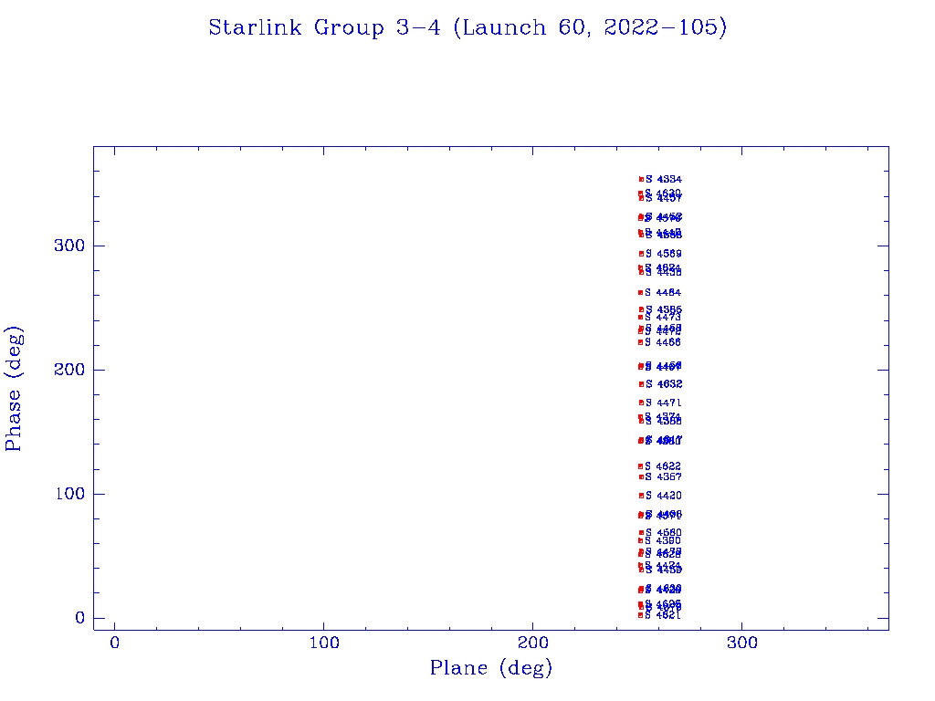Click the data point marker for S 4464

tap(641, 292)
